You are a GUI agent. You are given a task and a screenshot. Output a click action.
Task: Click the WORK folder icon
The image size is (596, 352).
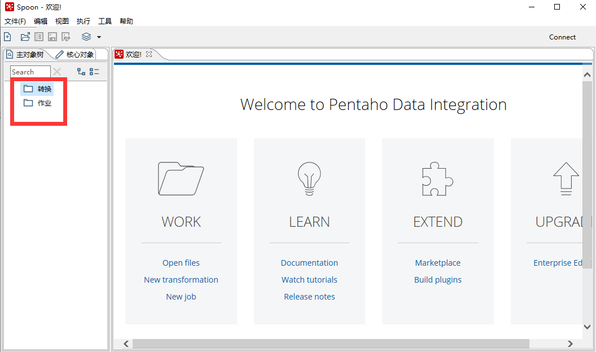pos(181,178)
